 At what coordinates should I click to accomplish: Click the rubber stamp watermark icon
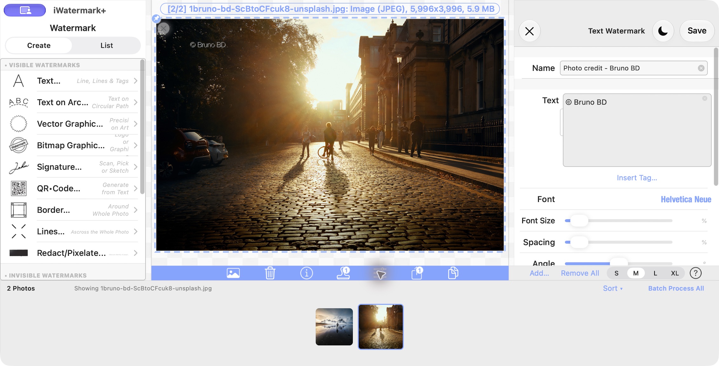343,273
